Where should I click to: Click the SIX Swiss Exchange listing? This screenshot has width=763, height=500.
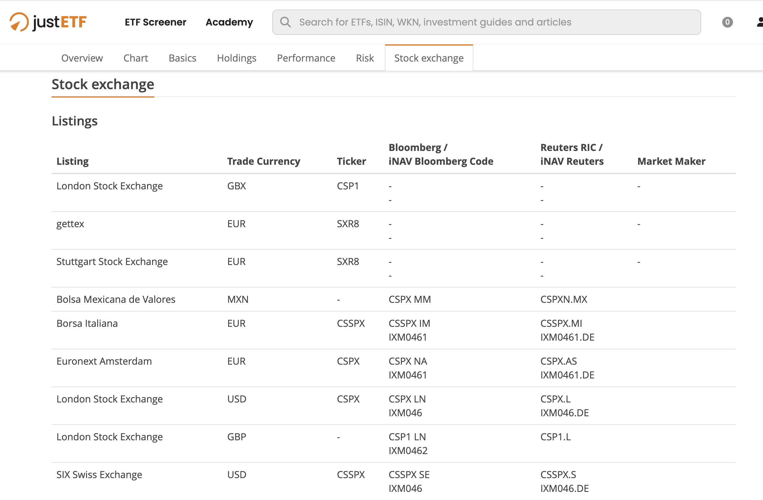coord(99,475)
